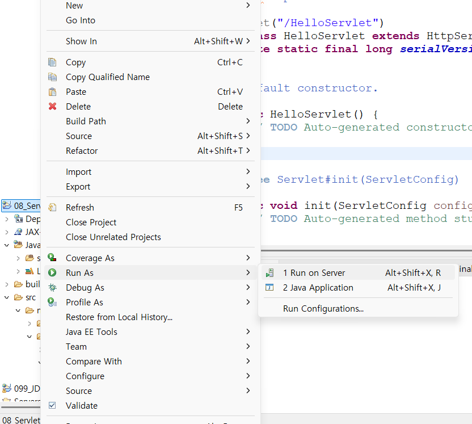The width and height of the screenshot is (472, 424).
Task: Click the HelloServlet() constructor text
Action: click(317, 114)
